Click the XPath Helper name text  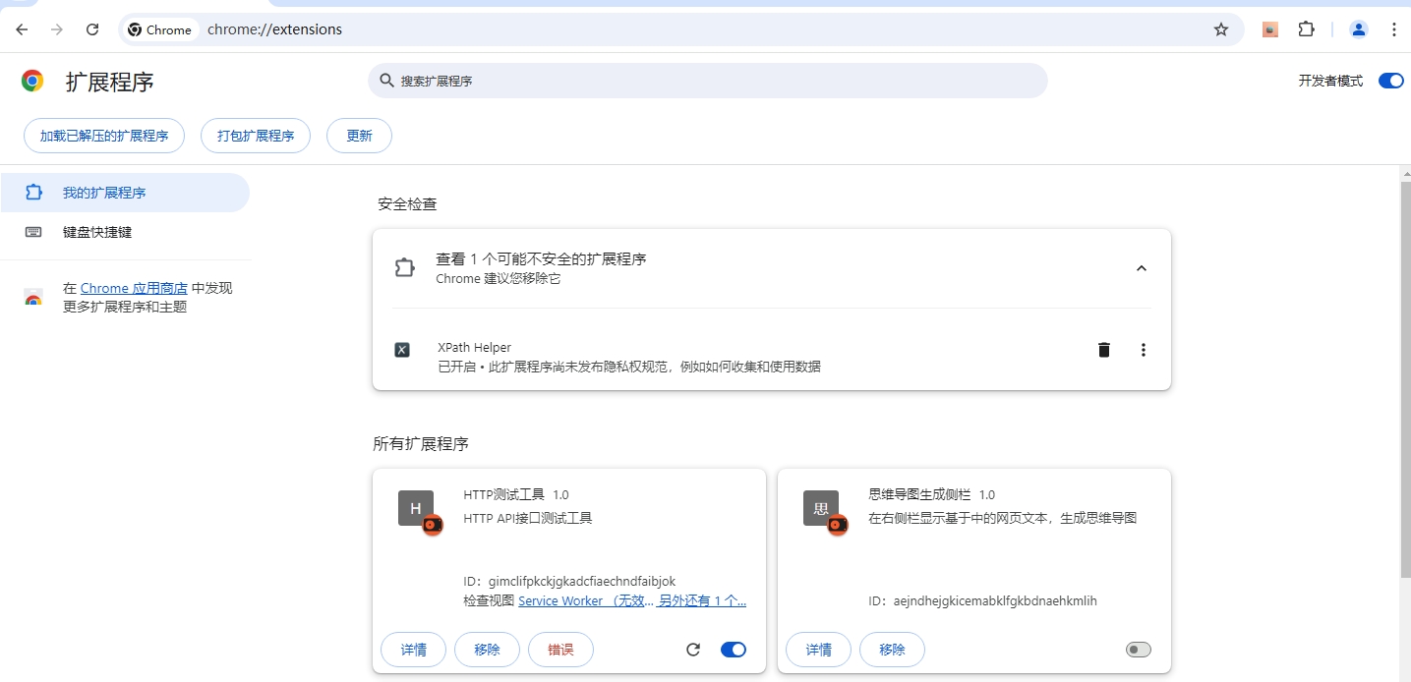(x=474, y=347)
